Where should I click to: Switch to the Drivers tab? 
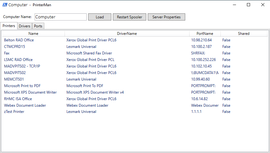pyautogui.click(x=25, y=26)
